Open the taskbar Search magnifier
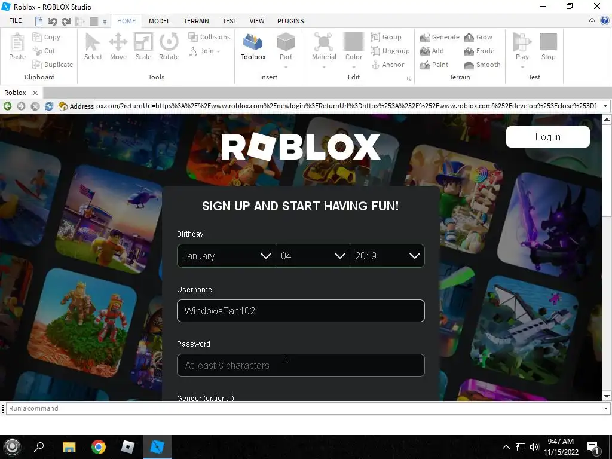This screenshot has width=612, height=459. point(39,447)
